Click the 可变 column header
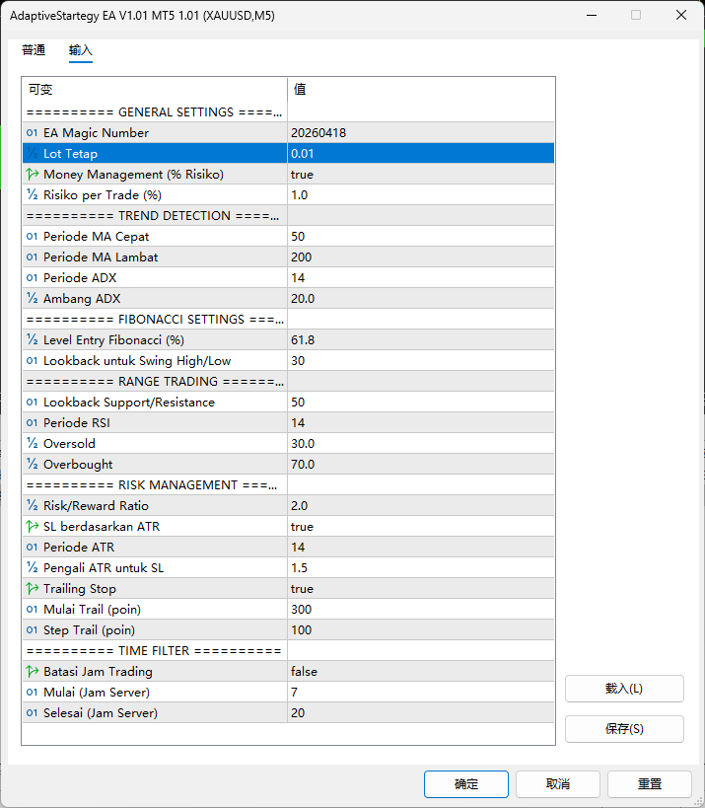This screenshot has height=808, width=705. pos(154,90)
